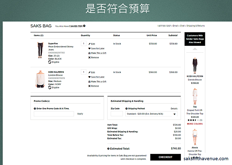
Task: Open the London Blouse product title
Action: pos(55,75)
